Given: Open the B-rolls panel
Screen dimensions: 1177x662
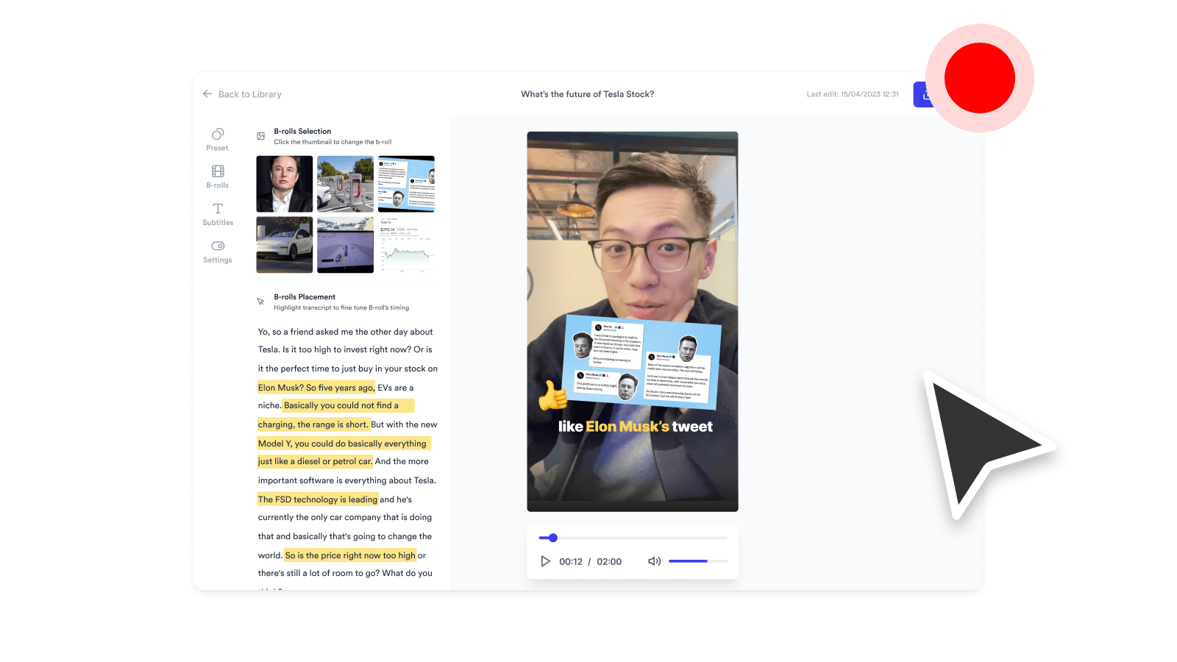Looking at the screenshot, I should tap(217, 177).
